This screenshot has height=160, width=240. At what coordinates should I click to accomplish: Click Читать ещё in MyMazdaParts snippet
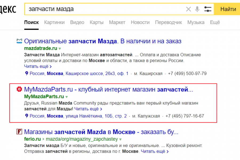click(88, 109)
